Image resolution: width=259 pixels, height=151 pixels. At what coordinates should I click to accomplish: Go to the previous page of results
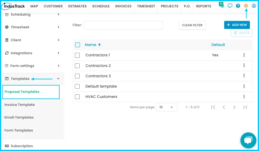click(x=224, y=107)
